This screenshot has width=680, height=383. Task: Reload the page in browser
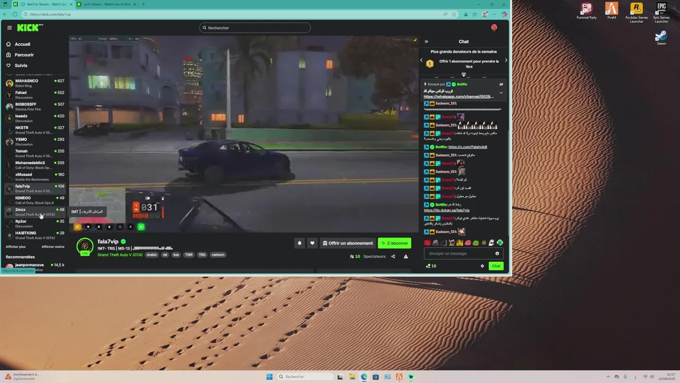(x=15, y=14)
